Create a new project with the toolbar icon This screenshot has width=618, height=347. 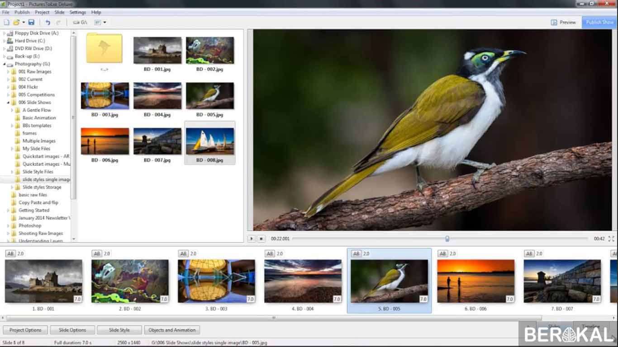(x=6, y=22)
